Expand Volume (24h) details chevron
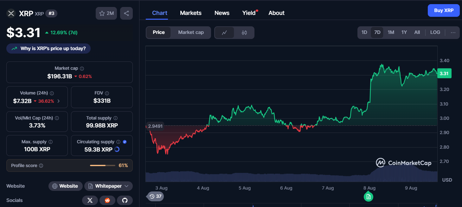This screenshot has width=462, height=207. tap(58, 101)
